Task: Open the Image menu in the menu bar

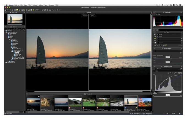Action: click(x=35, y=5)
